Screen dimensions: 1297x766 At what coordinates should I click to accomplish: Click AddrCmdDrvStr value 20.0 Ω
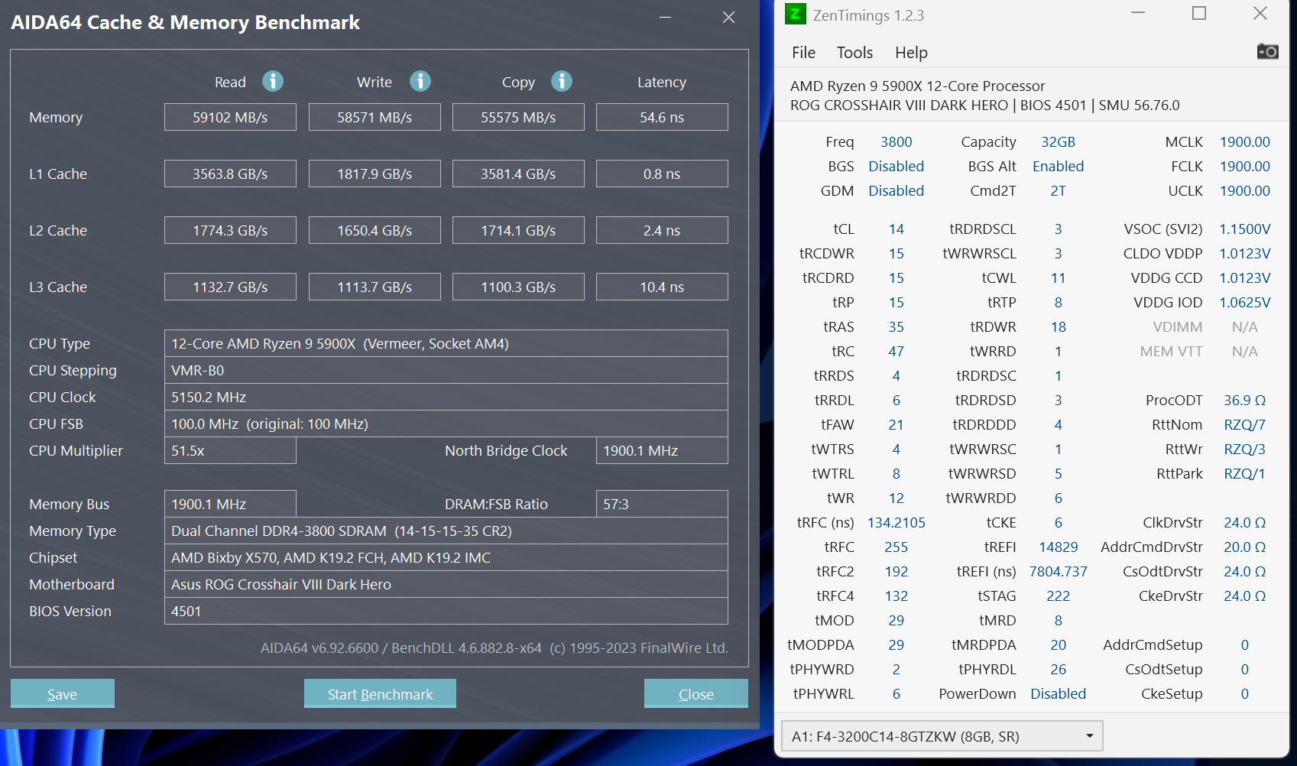1244,547
